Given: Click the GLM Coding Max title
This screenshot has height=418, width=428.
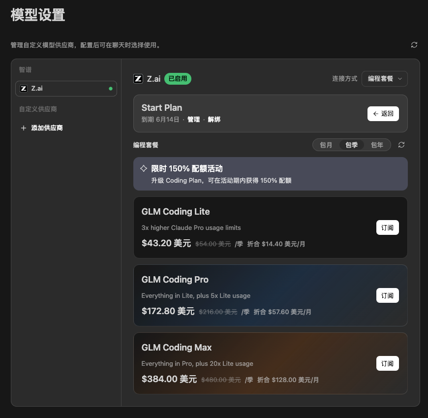Looking at the screenshot, I should [x=176, y=348].
